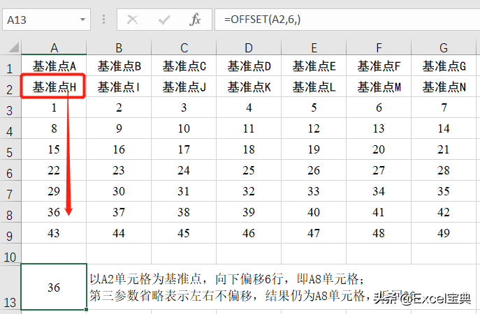480x314 pixels.
Task: Click cell containing 基准点L
Action: click(314, 87)
